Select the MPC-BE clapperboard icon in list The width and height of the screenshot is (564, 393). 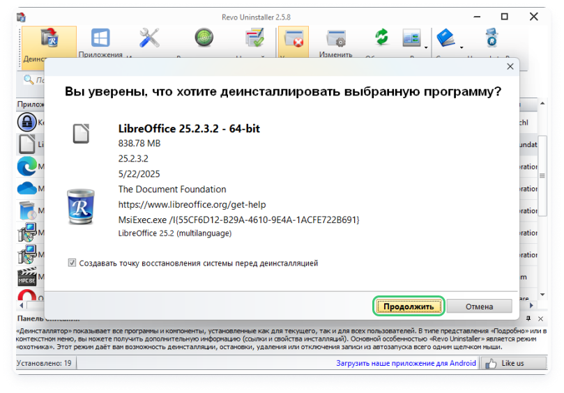(x=27, y=277)
